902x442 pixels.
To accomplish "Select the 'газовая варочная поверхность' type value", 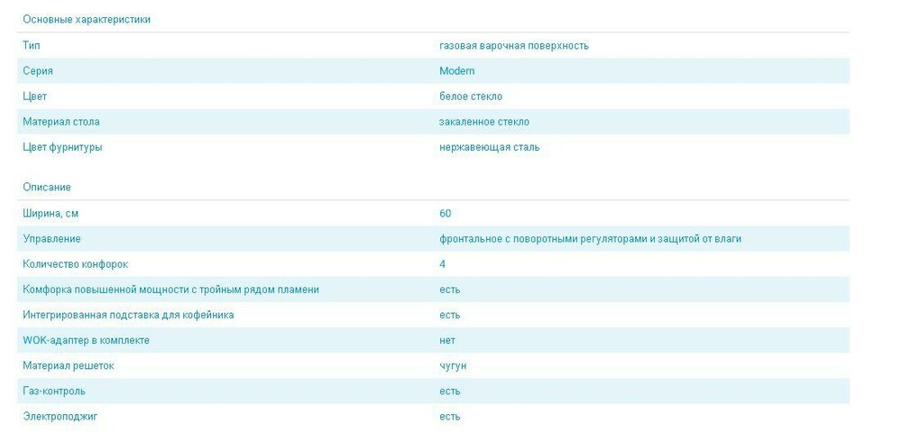I will pos(513,45).
